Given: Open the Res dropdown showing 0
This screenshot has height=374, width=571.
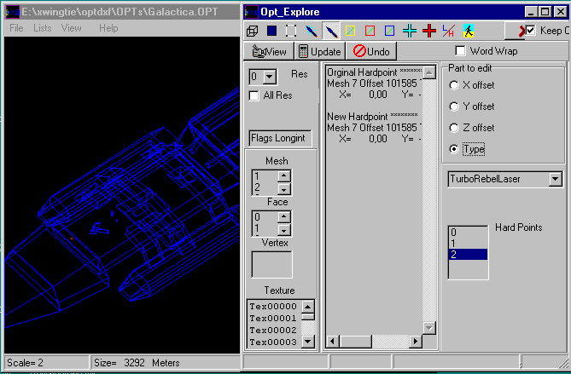Looking at the screenshot, I should [270, 77].
